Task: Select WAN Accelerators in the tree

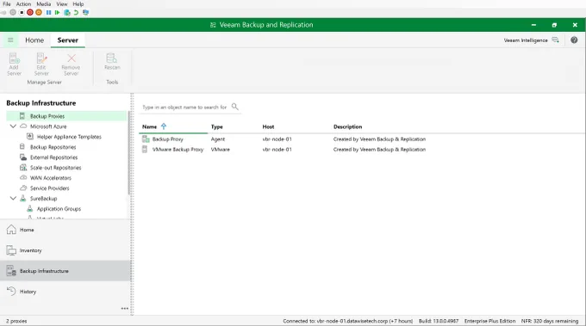Action: click(51, 178)
